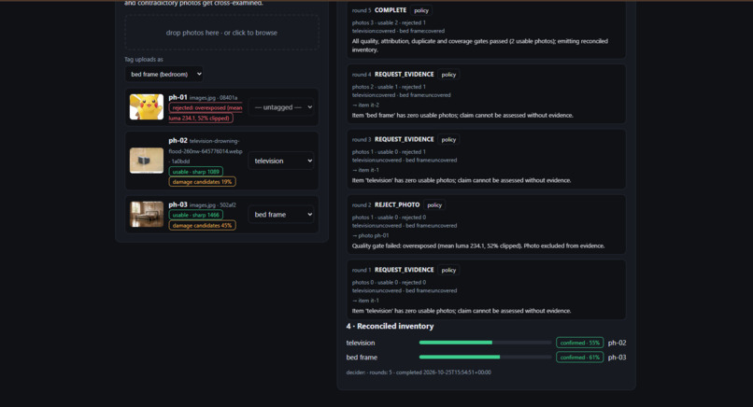Click the television confidence progress bar

tap(485, 343)
